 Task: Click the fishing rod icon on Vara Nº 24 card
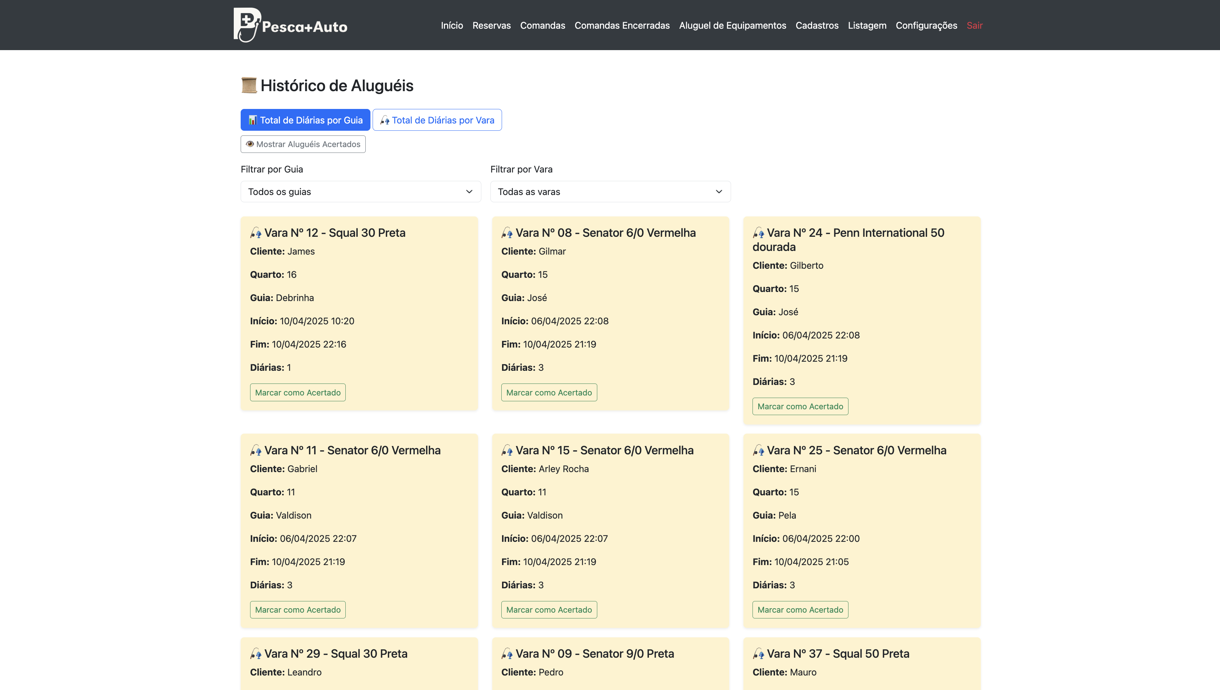[x=758, y=233]
